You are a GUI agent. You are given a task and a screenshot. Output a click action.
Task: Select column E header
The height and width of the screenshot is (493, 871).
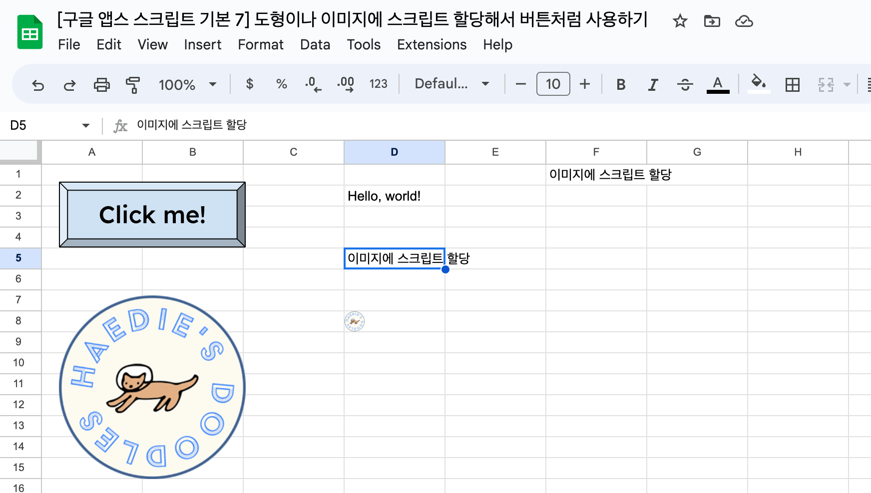[x=495, y=152]
